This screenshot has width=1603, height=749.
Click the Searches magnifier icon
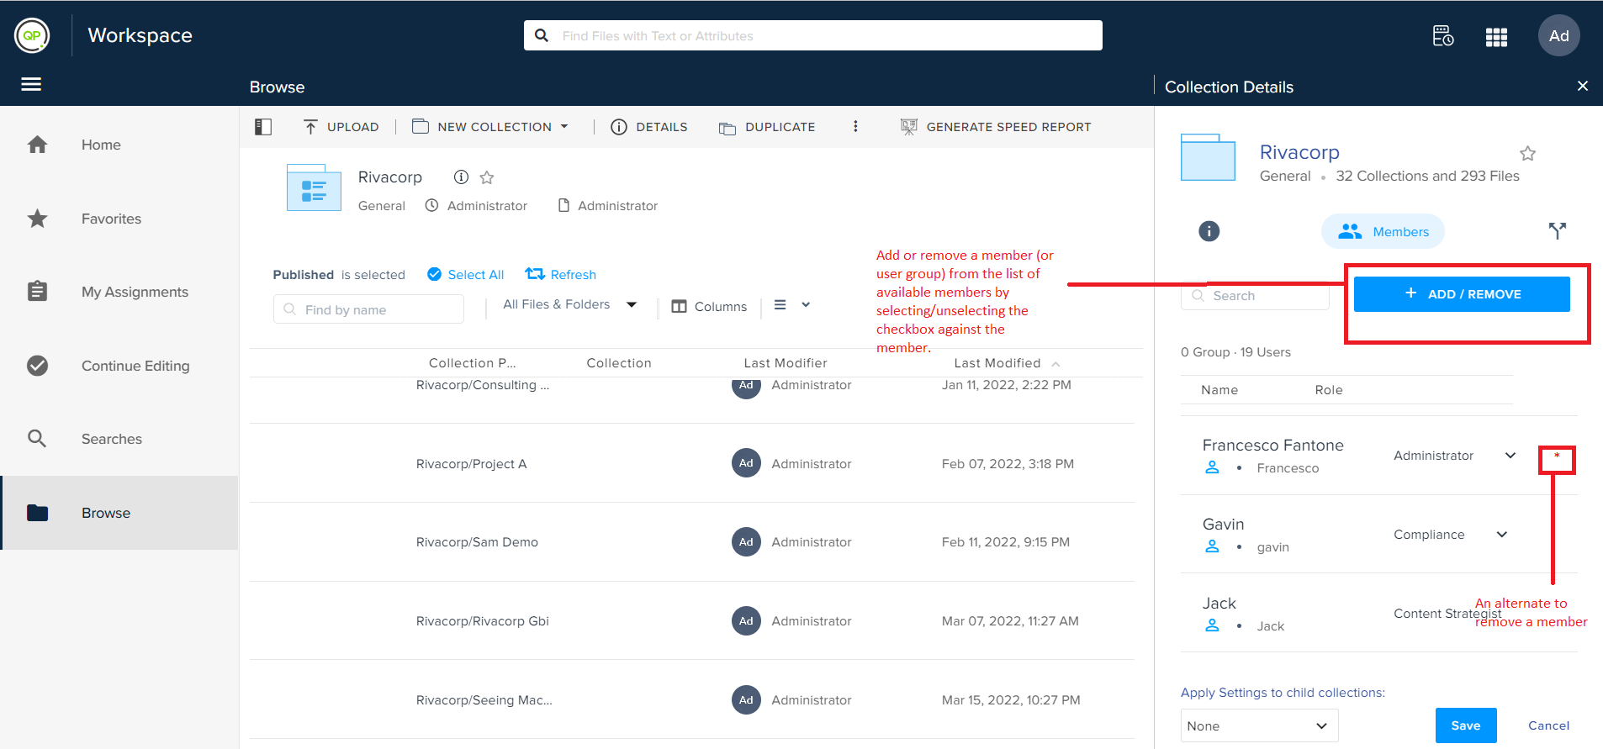tap(37, 439)
